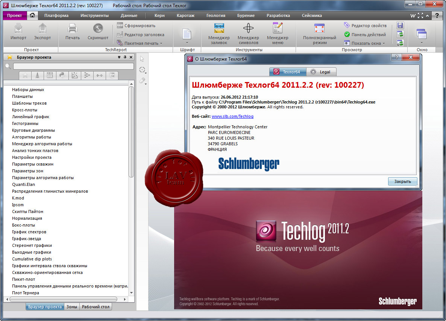Toggle Панель действий

point(365,35)
